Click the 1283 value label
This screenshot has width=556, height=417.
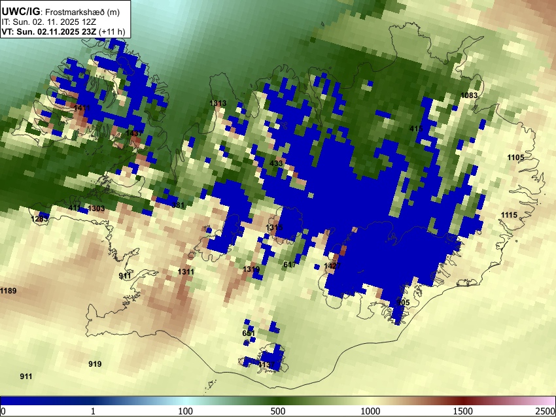[39, 219]
